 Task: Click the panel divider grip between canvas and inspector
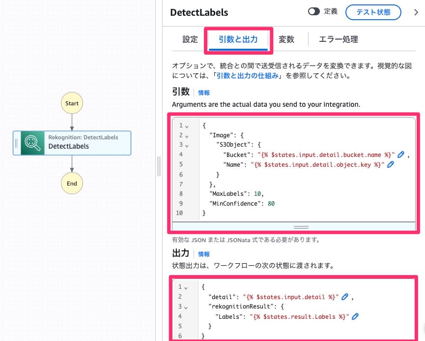pos(159,166)
